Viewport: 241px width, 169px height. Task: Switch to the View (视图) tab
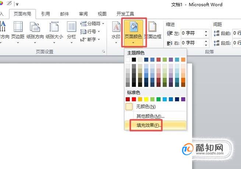click(102, 14)
